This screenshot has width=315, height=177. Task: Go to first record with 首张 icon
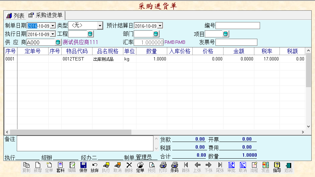click(186, 167)
